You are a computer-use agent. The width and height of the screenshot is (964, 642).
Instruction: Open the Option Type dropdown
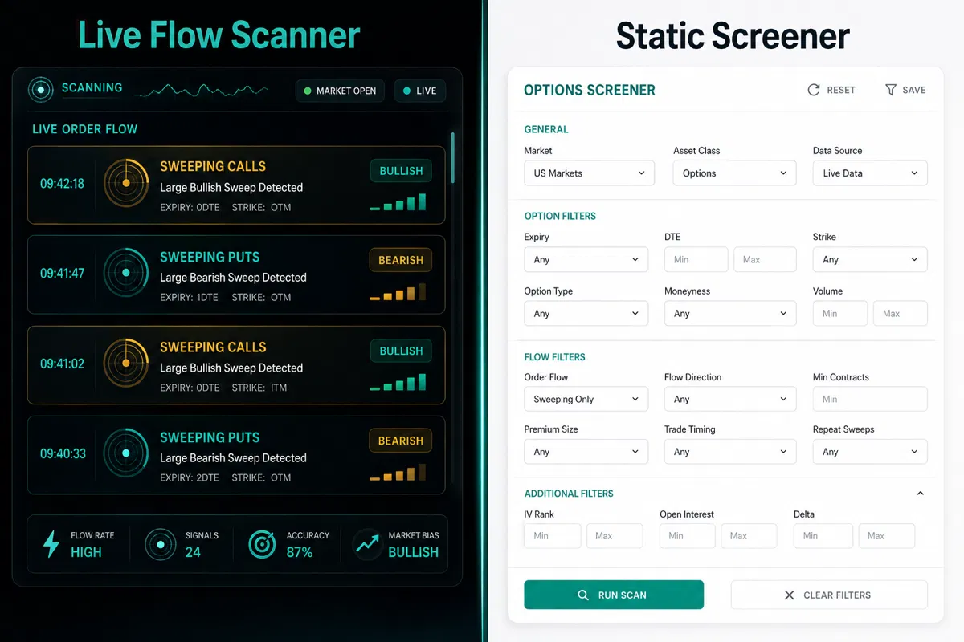[586, 314]
